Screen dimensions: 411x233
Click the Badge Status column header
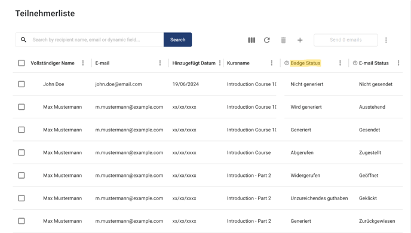click(x=305, y=63)
